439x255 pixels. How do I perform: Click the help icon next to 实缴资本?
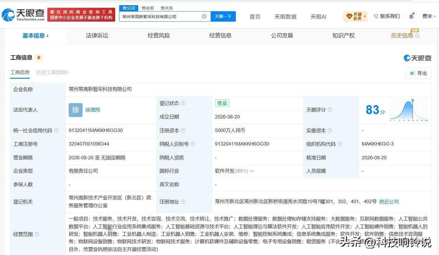(330, 131)
